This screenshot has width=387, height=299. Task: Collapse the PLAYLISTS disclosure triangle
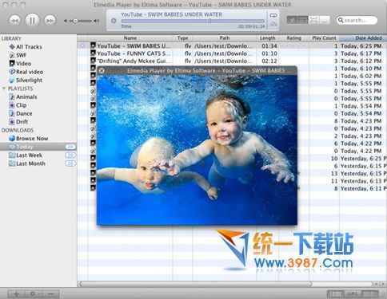click(x=4, y=89)
